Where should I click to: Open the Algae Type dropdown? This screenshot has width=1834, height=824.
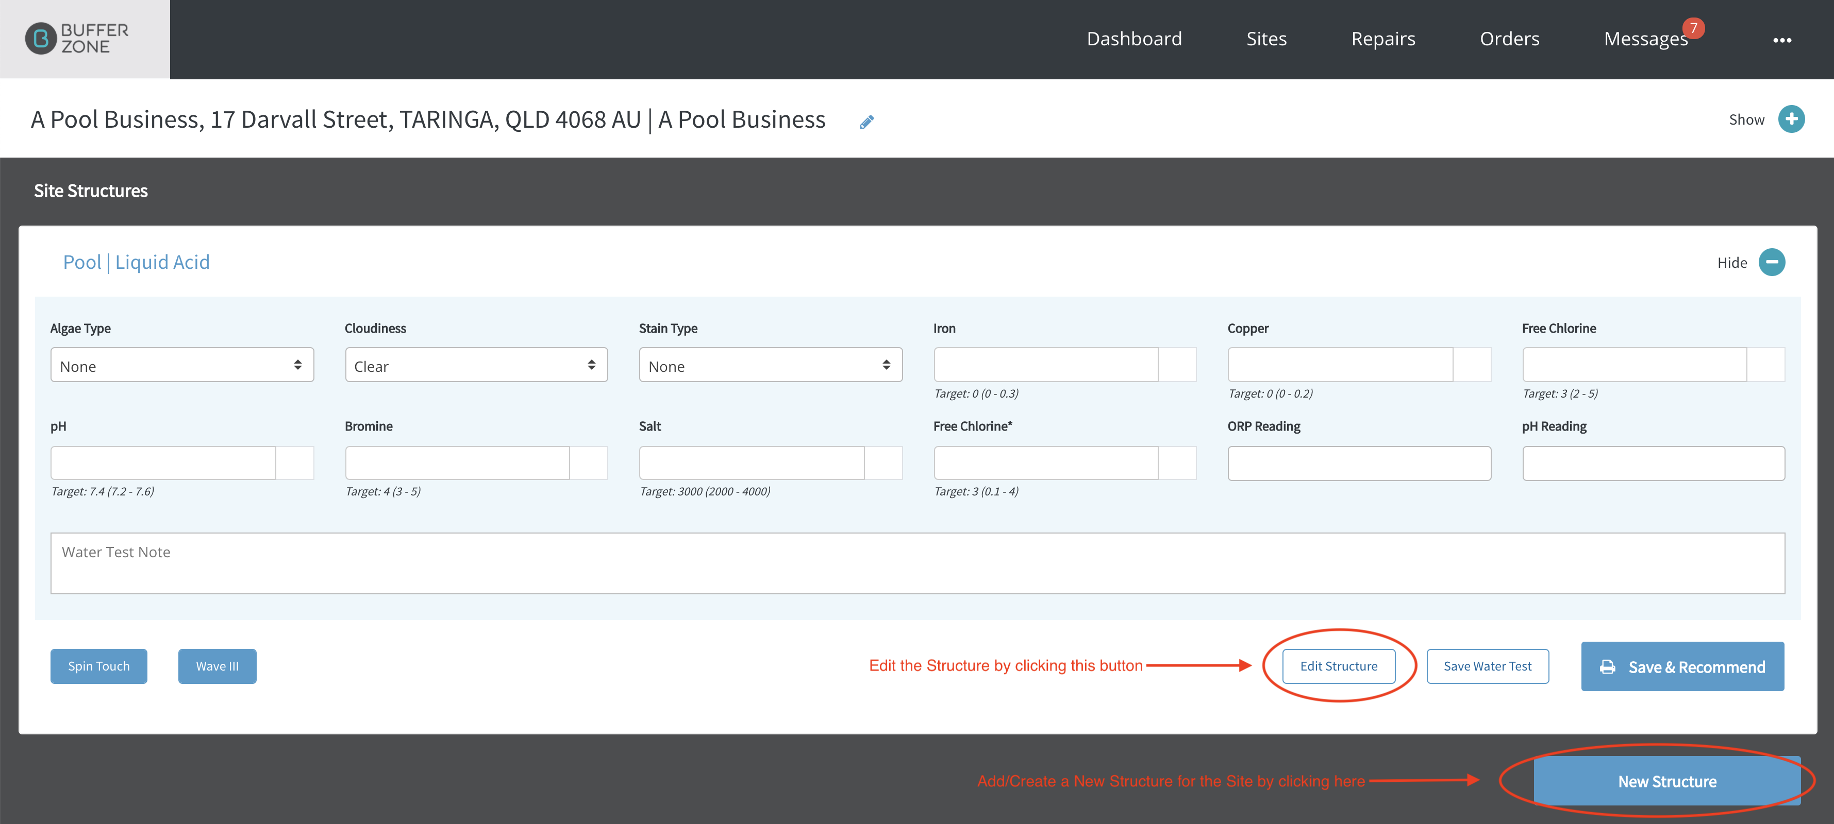182,365
